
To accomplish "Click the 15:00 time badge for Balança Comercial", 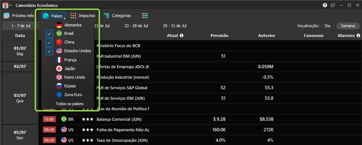I will coord(49,119).
